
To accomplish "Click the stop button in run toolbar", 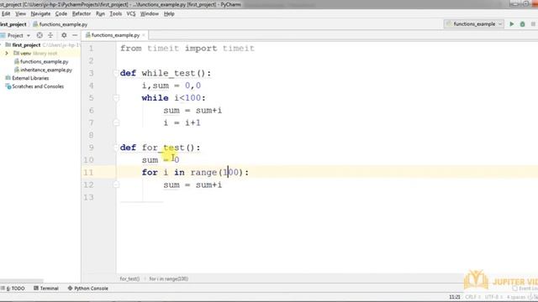I will [533, 24].
